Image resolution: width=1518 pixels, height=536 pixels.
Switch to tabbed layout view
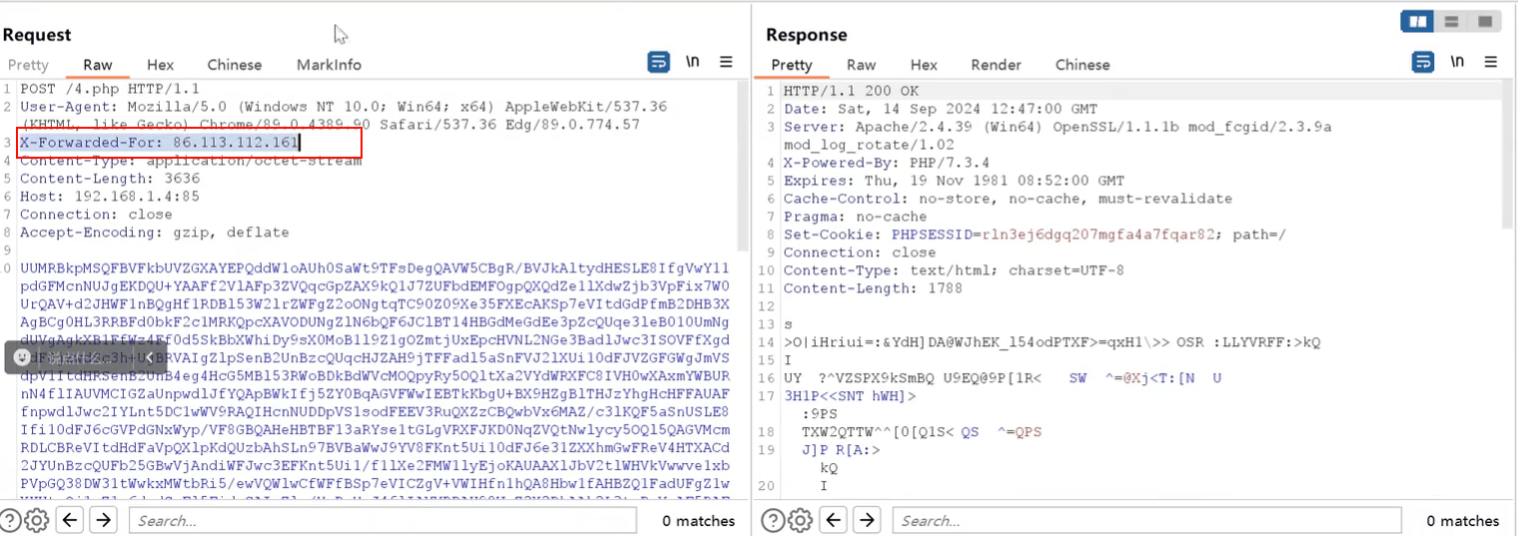point(1484,21)
